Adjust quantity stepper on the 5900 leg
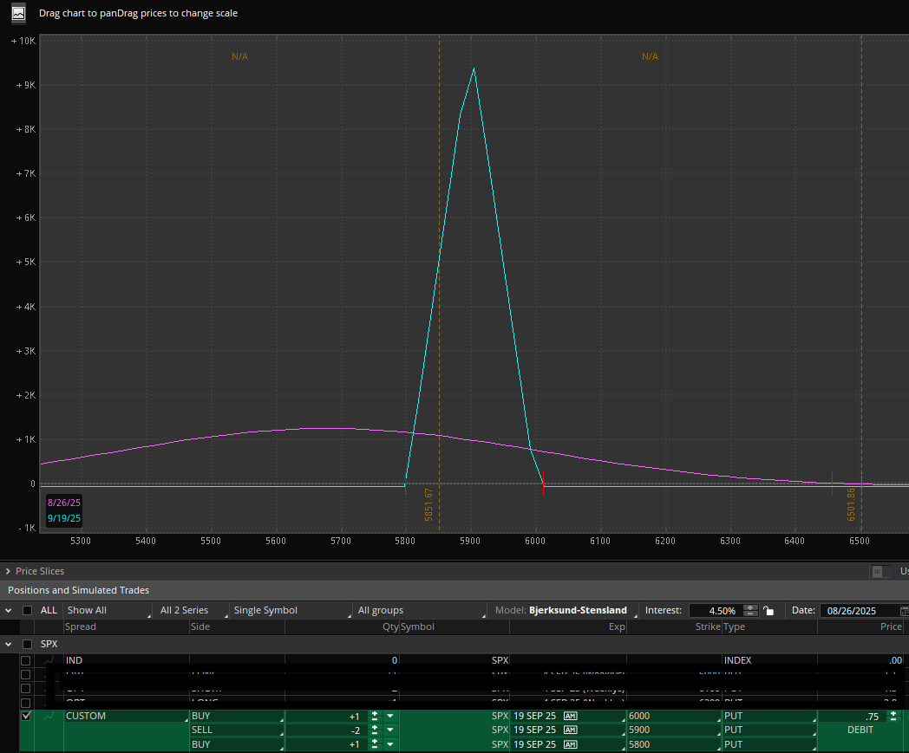 375,730
